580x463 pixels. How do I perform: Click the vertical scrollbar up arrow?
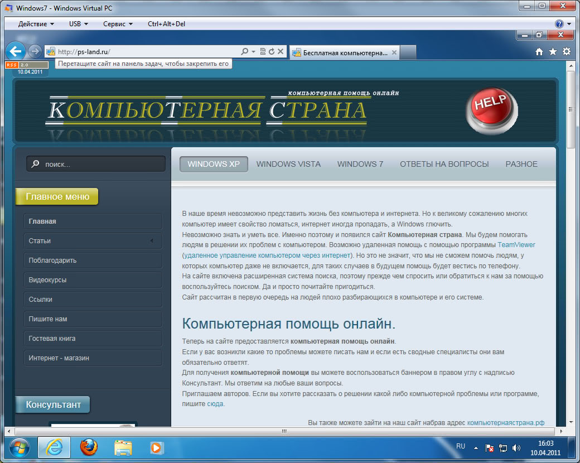(571, 66)
